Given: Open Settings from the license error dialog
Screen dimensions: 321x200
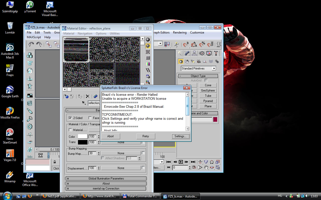Looking at the screenshot, I should (181, 136).
